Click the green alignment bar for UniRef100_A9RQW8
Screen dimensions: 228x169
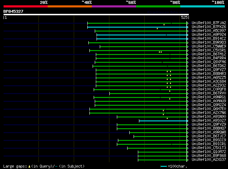pos(158,133)
